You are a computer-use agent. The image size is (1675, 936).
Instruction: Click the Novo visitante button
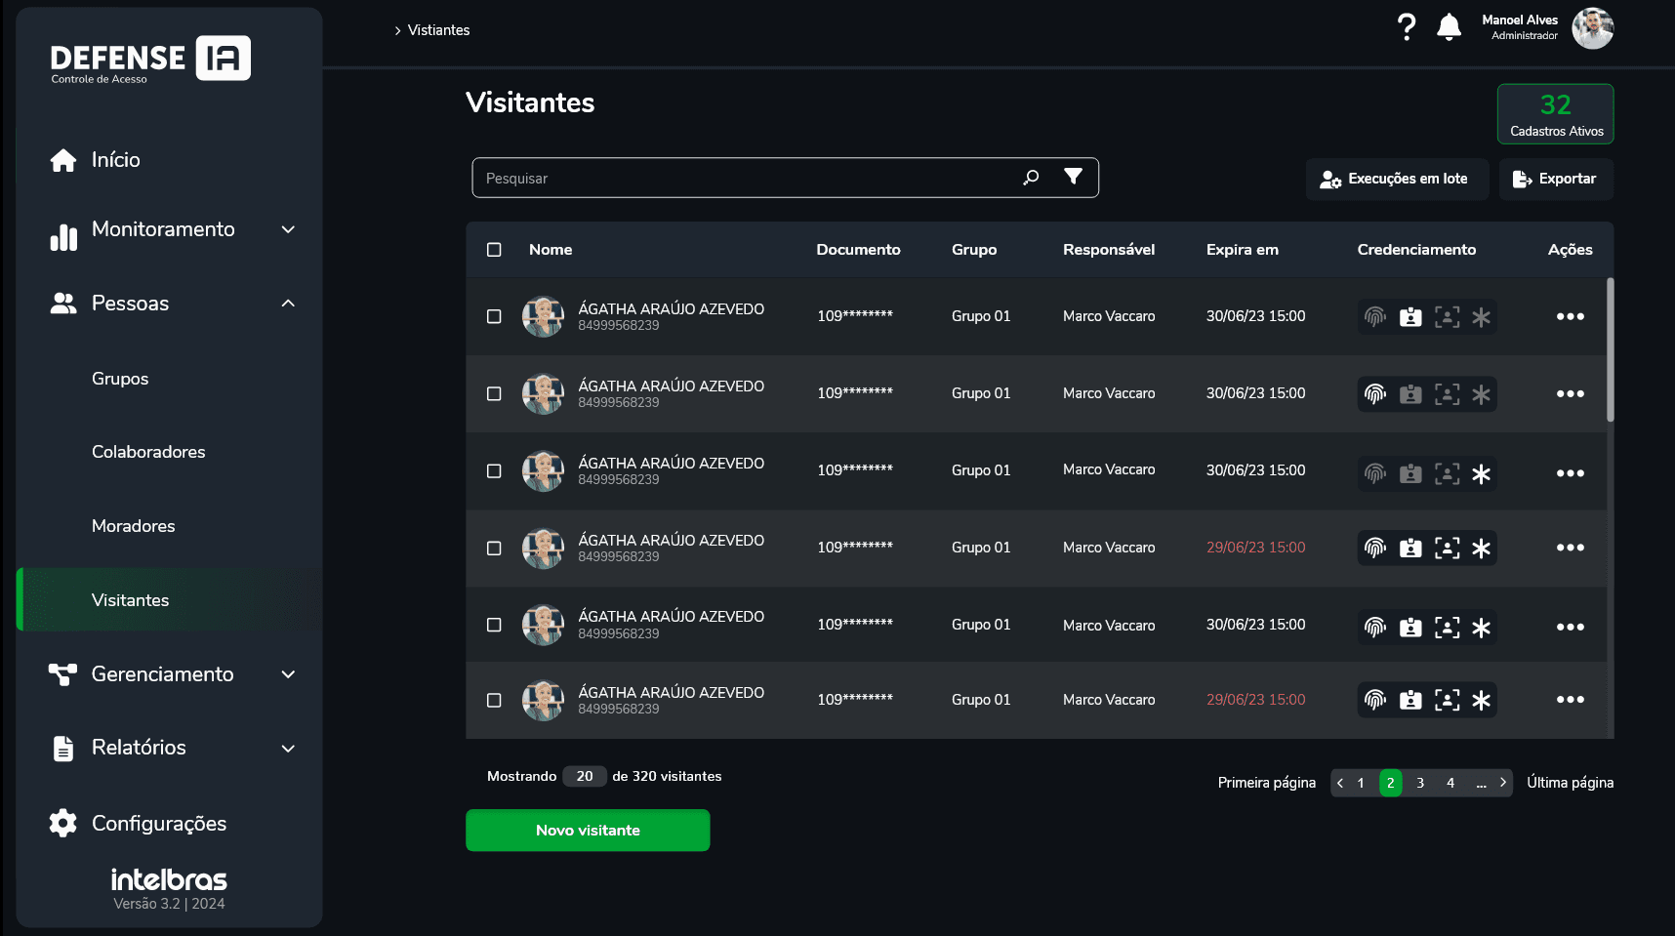coord(588,831)
